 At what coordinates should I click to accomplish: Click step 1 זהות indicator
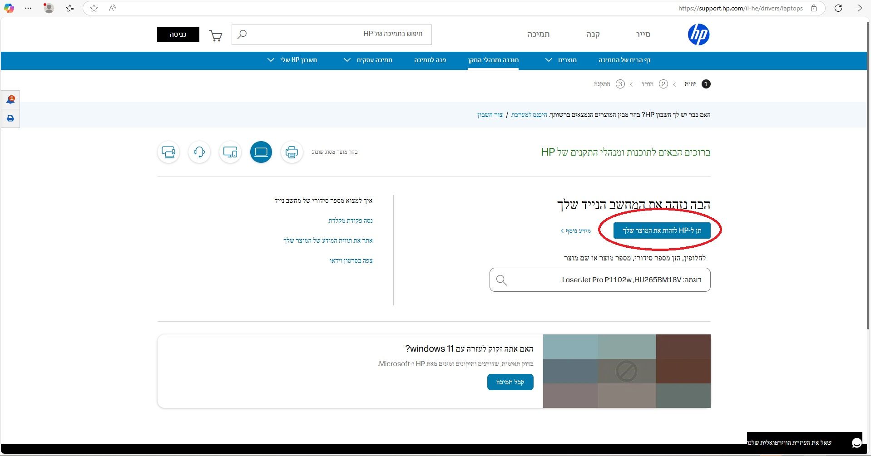pyautogui.click(x=697, y=84)
